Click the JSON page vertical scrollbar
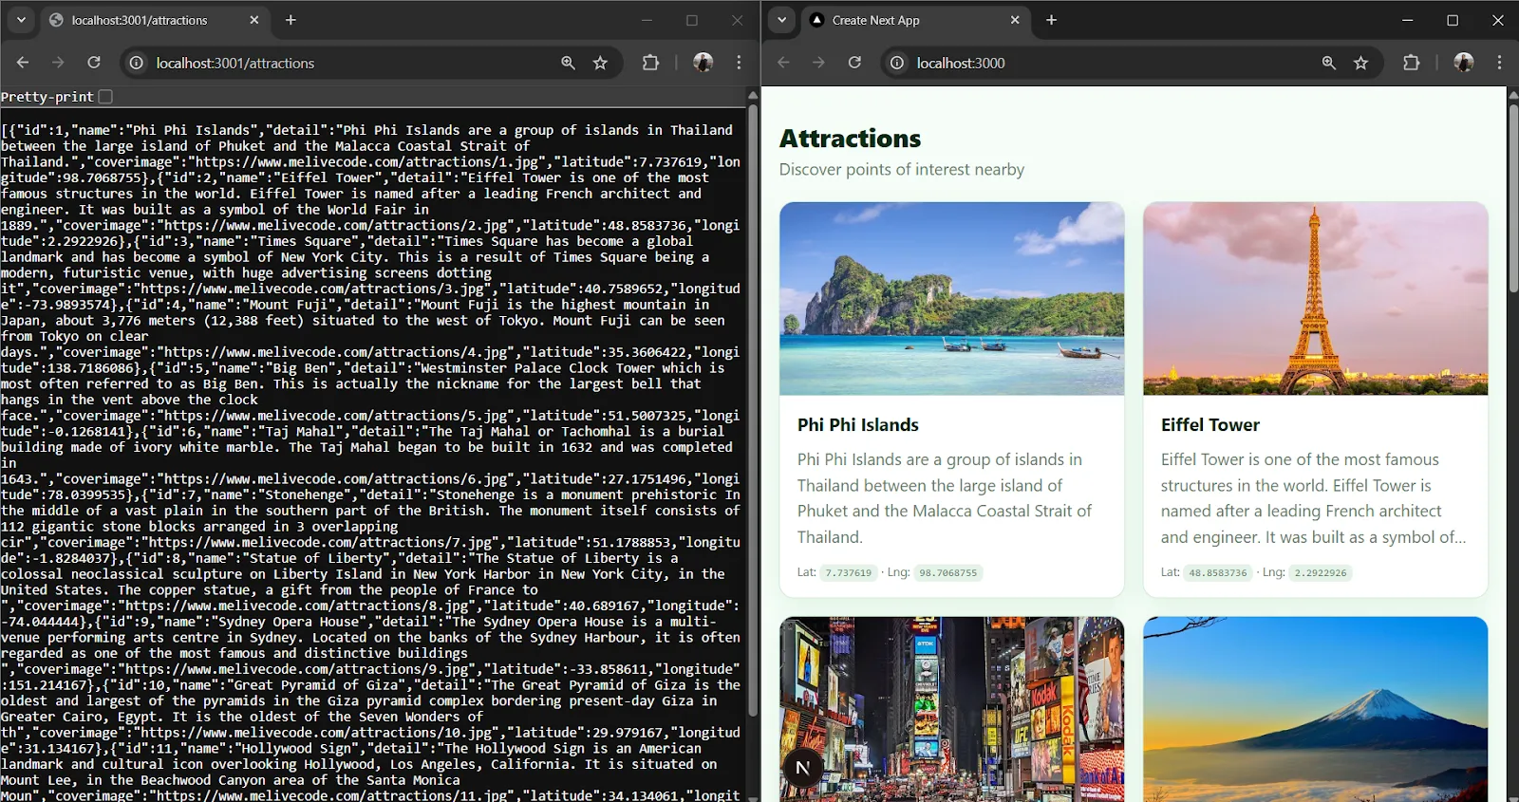Screen dimensions: 1519x802 point(753,408)
